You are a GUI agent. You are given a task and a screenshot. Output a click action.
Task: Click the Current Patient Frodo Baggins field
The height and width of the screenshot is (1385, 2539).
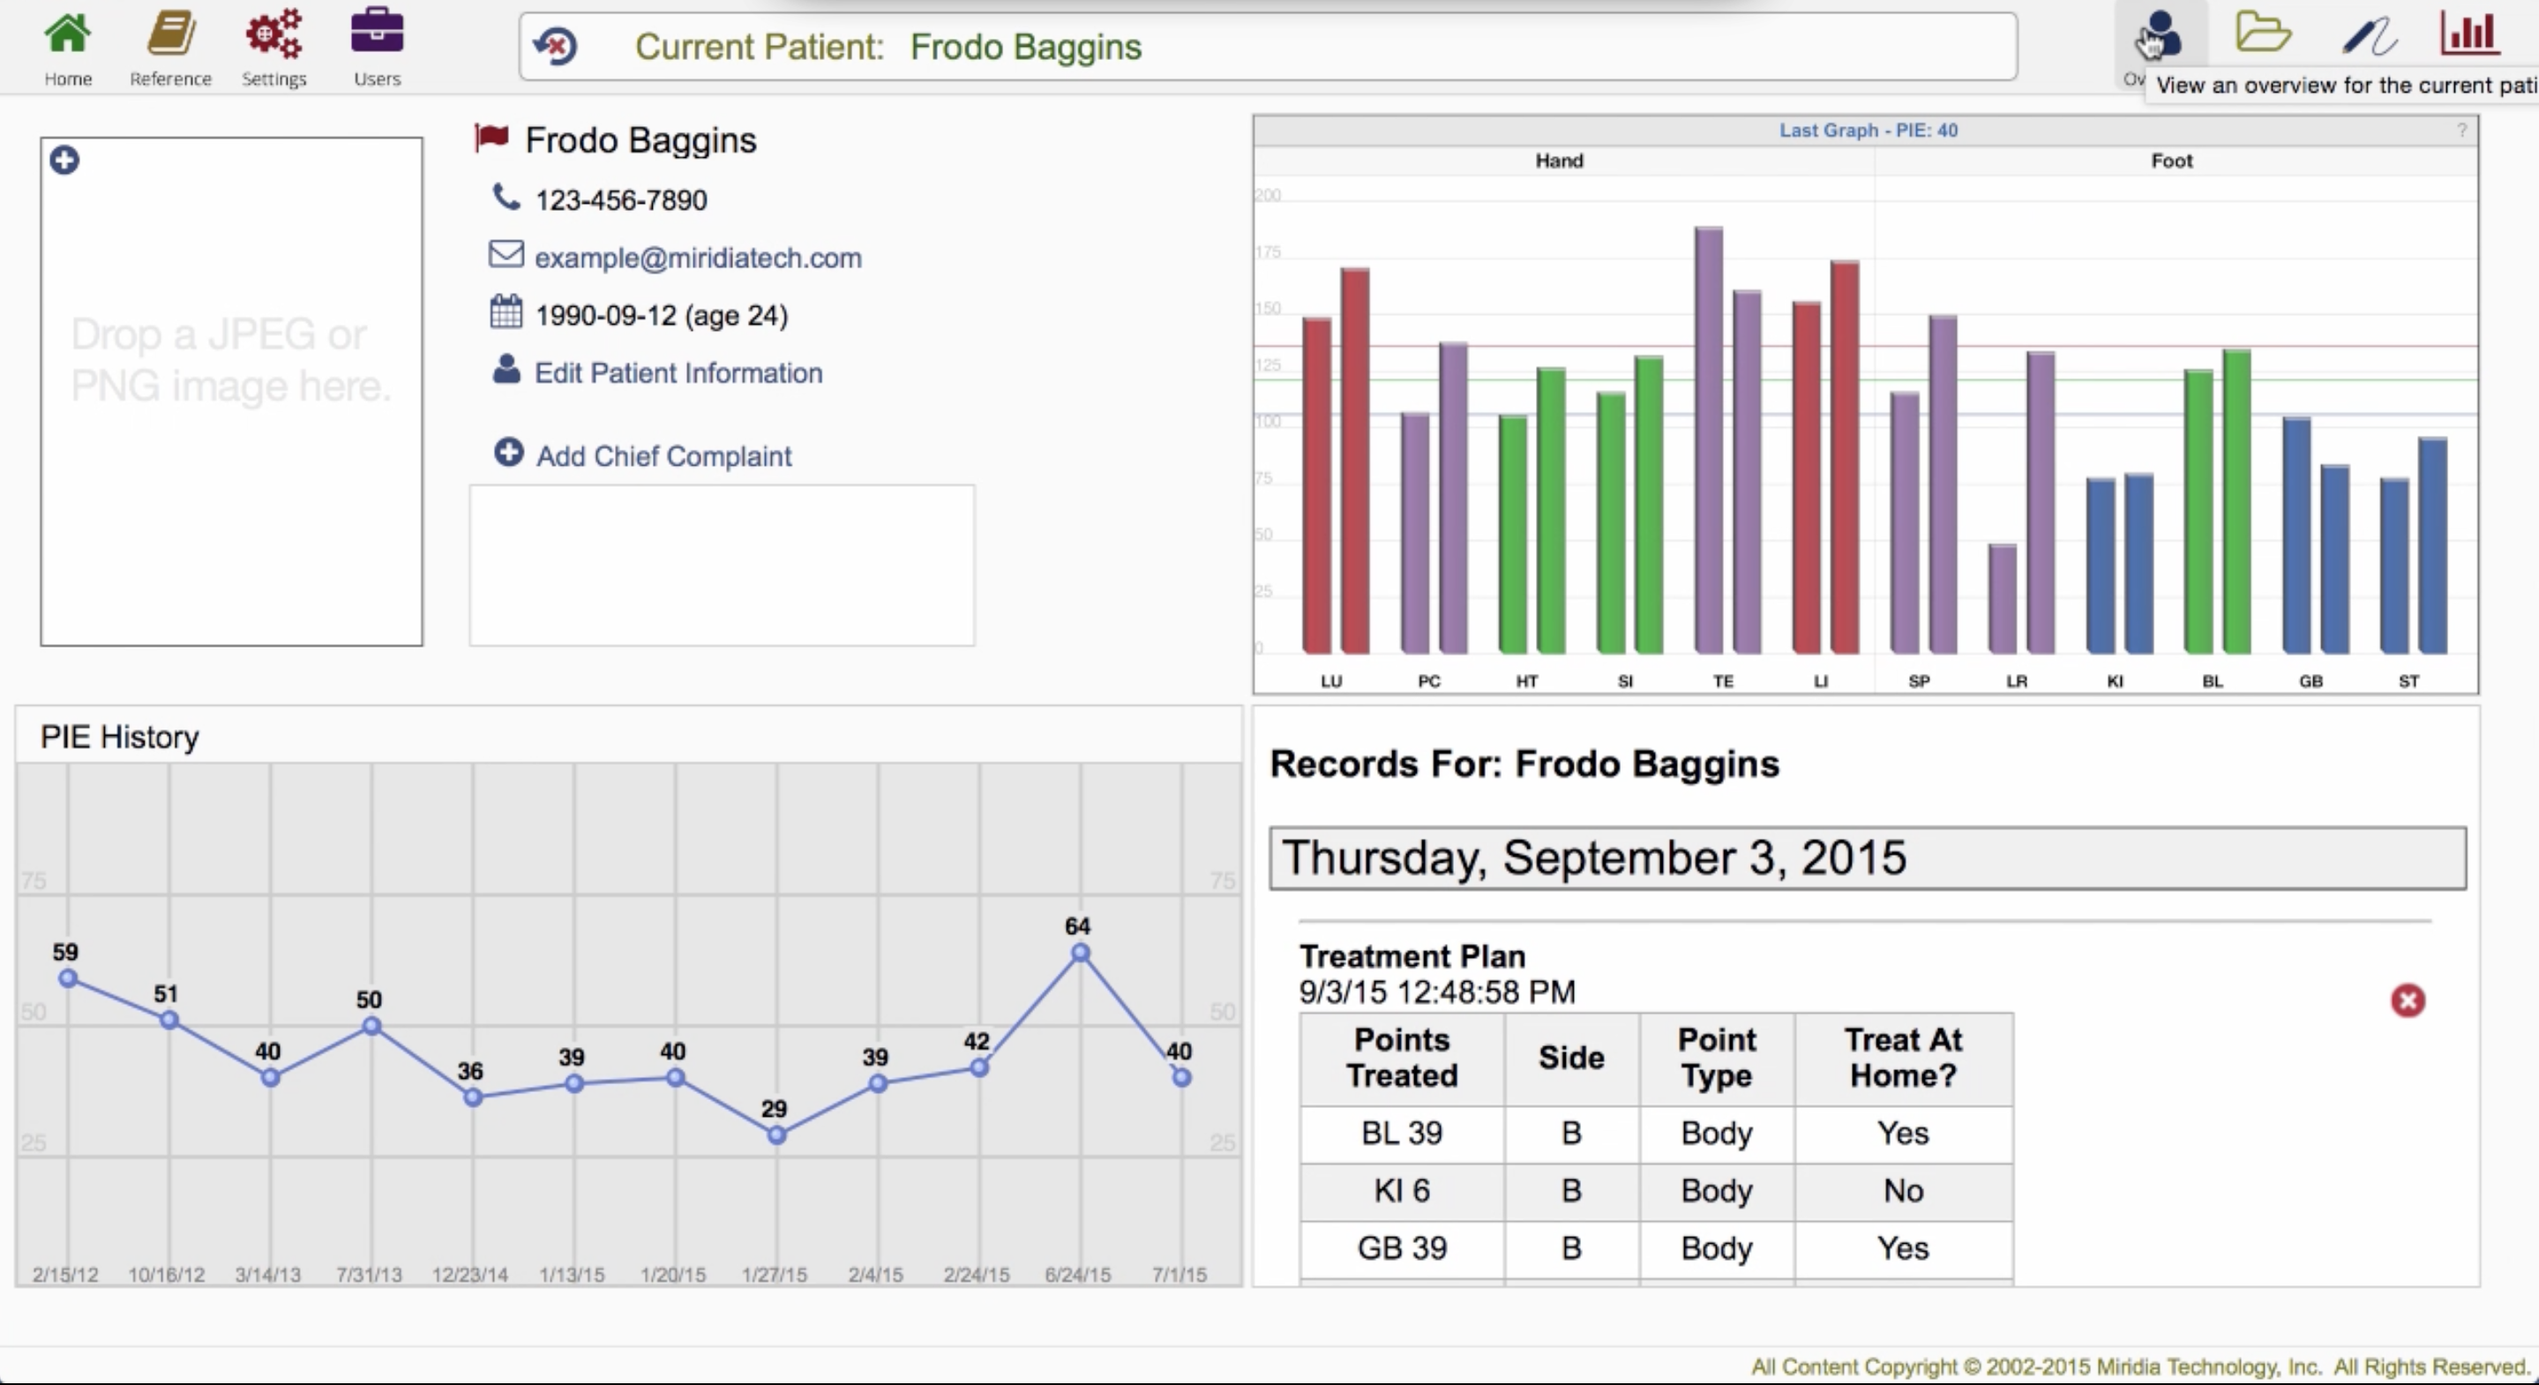pos(1268,47)
